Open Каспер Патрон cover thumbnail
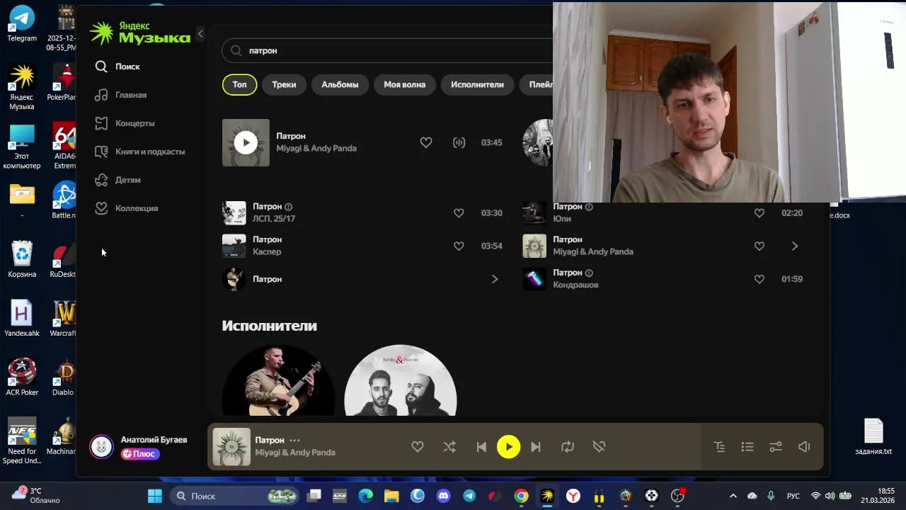906x510 pixels. 234,246
